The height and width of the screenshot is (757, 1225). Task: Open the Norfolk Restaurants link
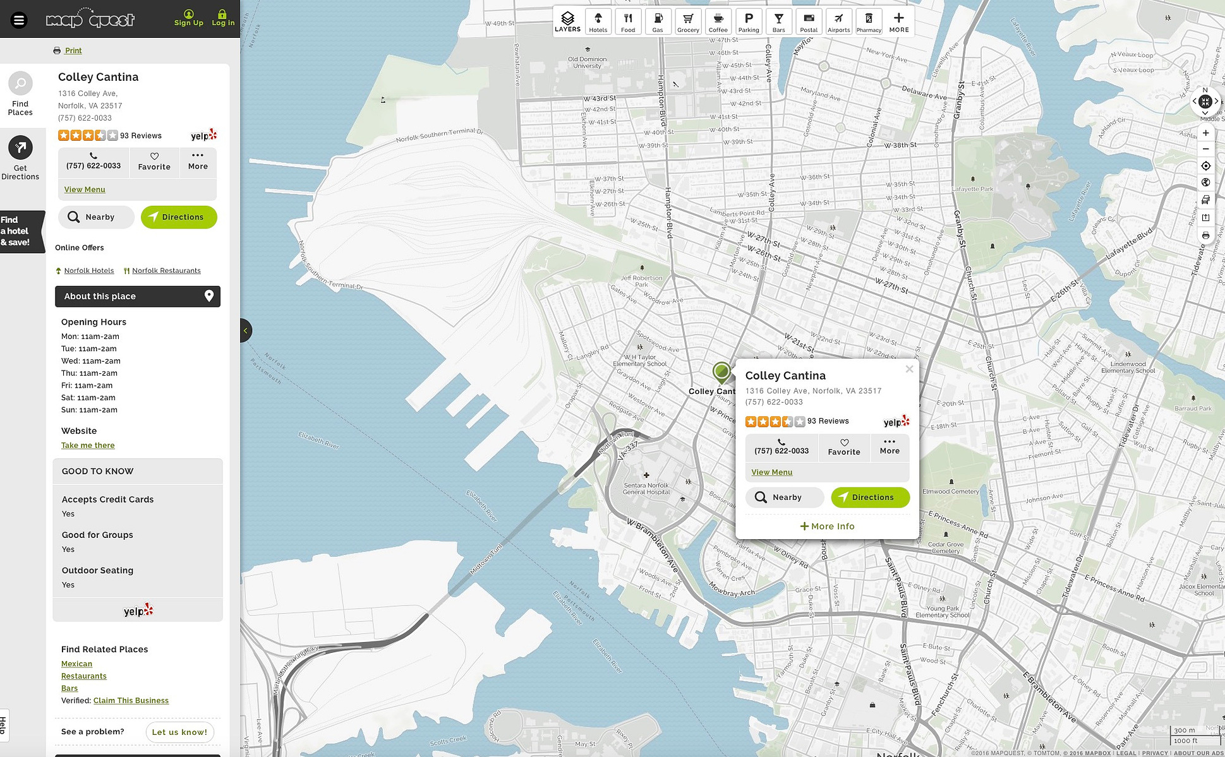point(166,271)
